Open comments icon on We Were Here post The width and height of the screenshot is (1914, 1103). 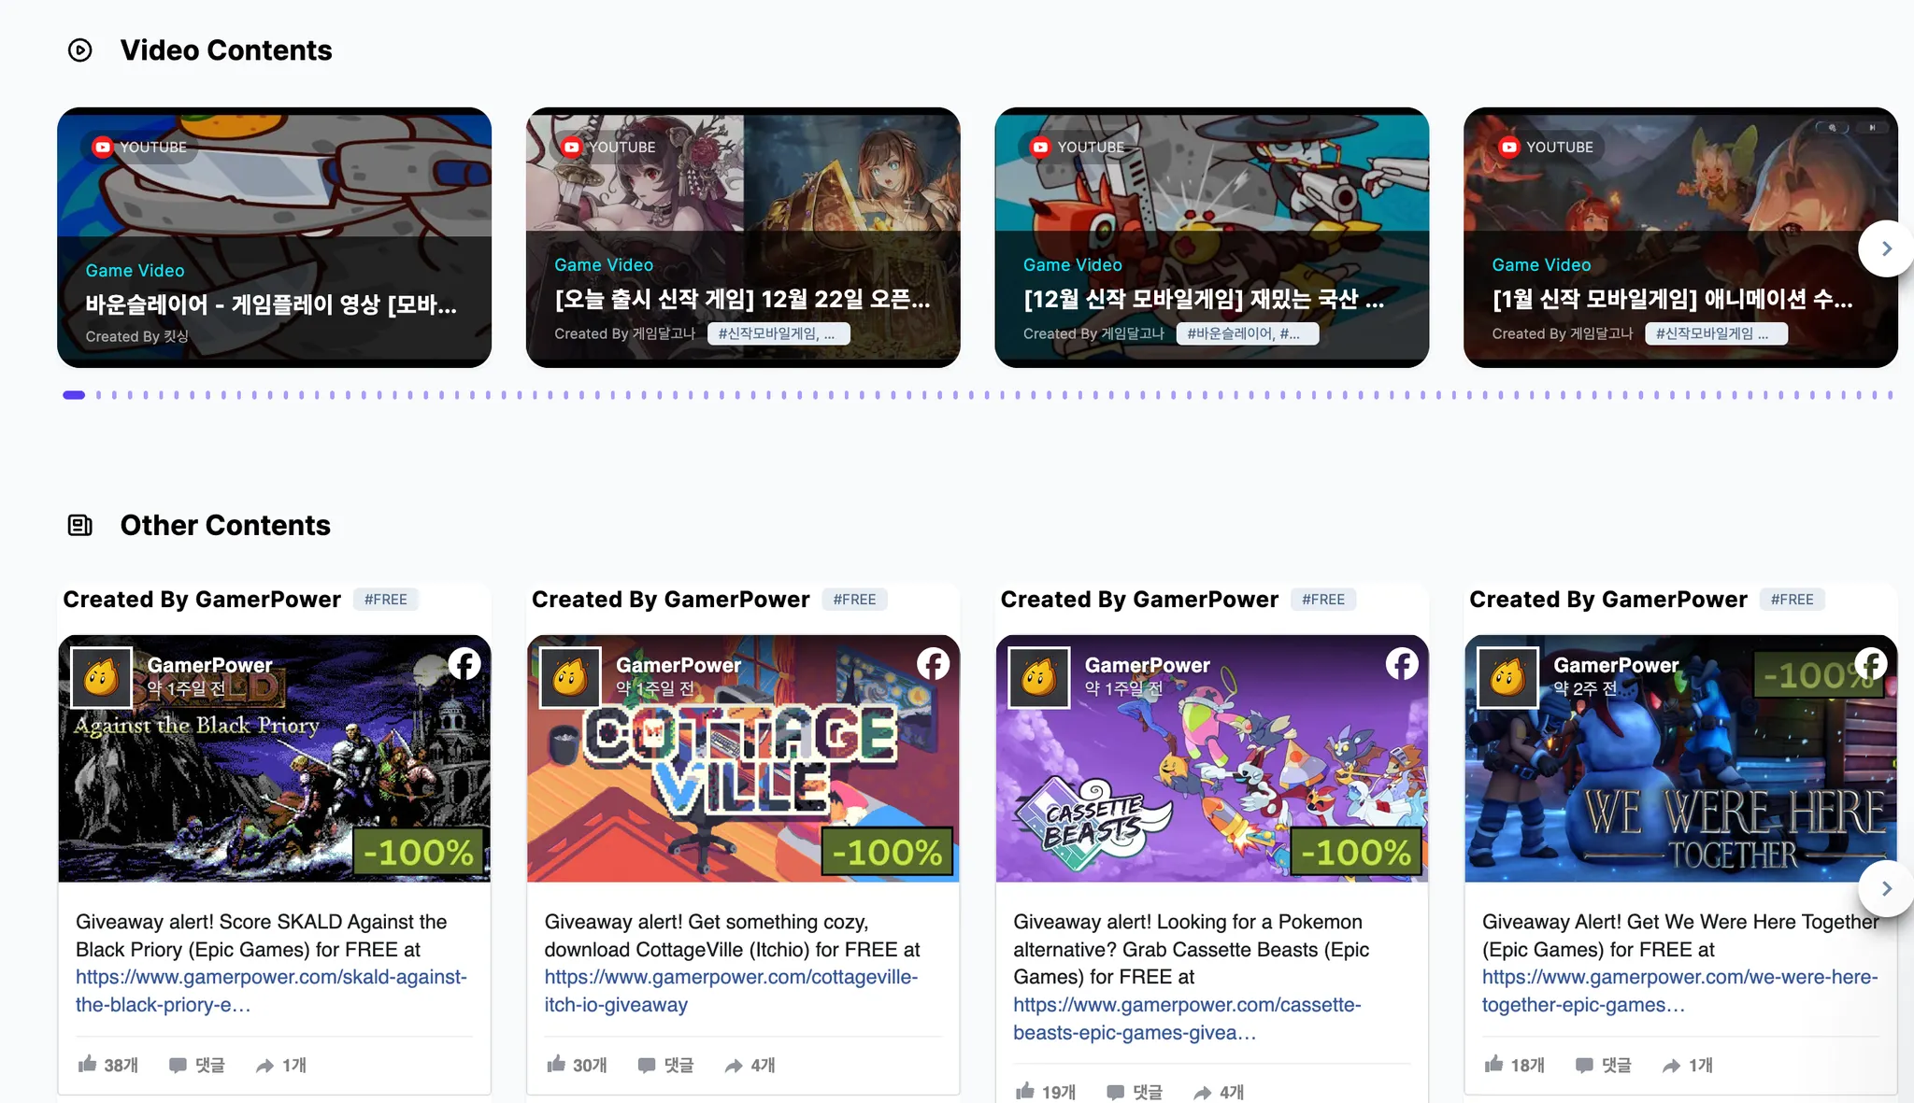point(1584,1066)
